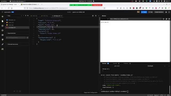The width and height of the screenshot is (171, 96).
Task: Click the Firefox reload page button
Action: point(9,8)
